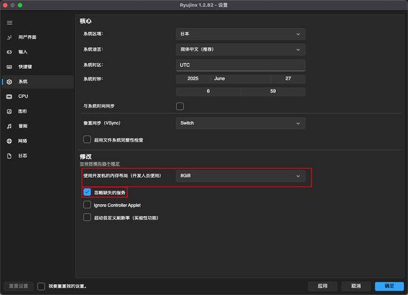Click the 重置设置 button
Viewport: 408px width, 295px height.
click(x=18, y=286)
